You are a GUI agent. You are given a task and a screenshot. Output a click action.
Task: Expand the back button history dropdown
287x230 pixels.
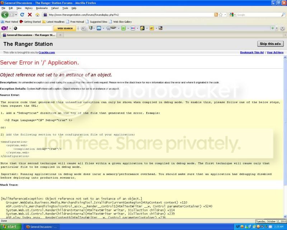[x=16, y=15]
